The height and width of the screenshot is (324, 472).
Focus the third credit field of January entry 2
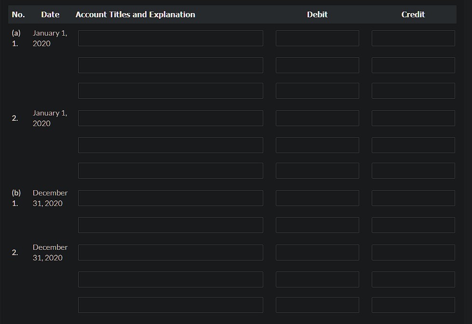click(413, 171)
